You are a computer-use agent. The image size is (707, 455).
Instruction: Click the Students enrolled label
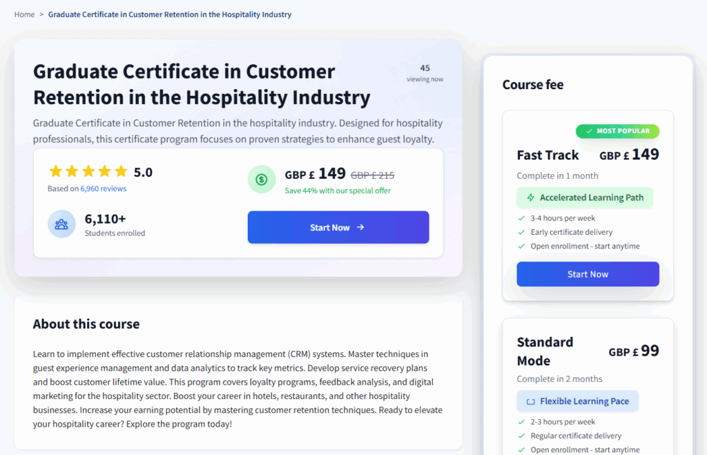[x=115, y=233]
